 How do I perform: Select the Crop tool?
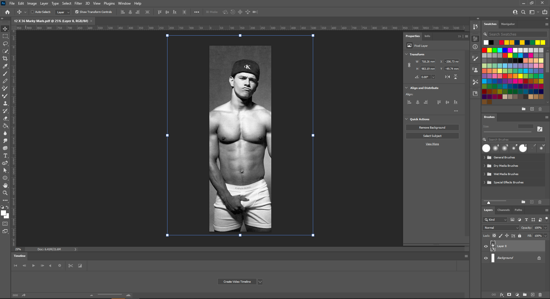[5, 59]
